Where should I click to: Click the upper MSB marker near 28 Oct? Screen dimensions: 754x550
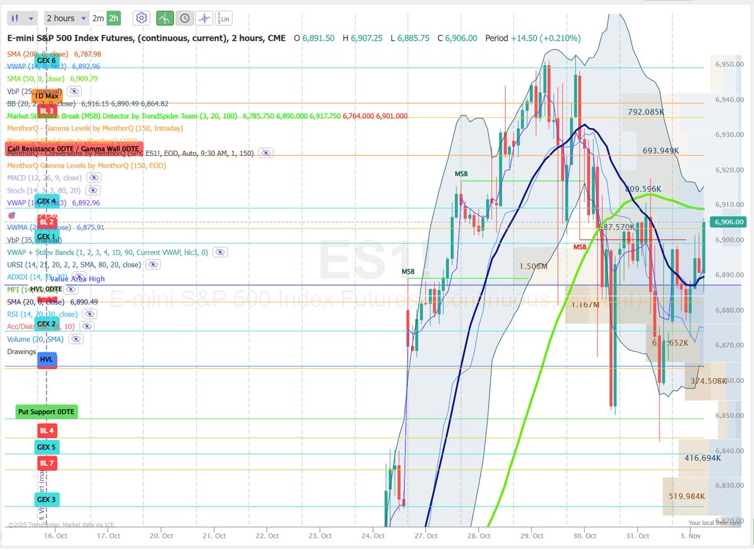pos(462,174)
